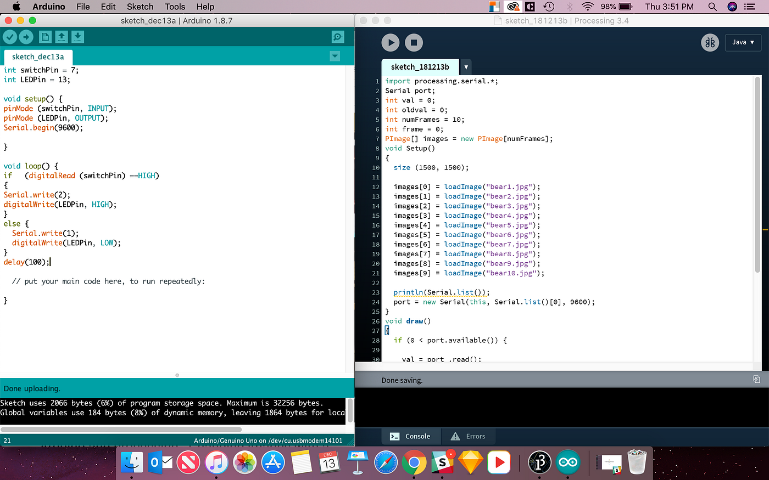The width and height of the screenshot is (769, 480).
Task: Select the sketch_dec13a tab
Action: (37, 57)
